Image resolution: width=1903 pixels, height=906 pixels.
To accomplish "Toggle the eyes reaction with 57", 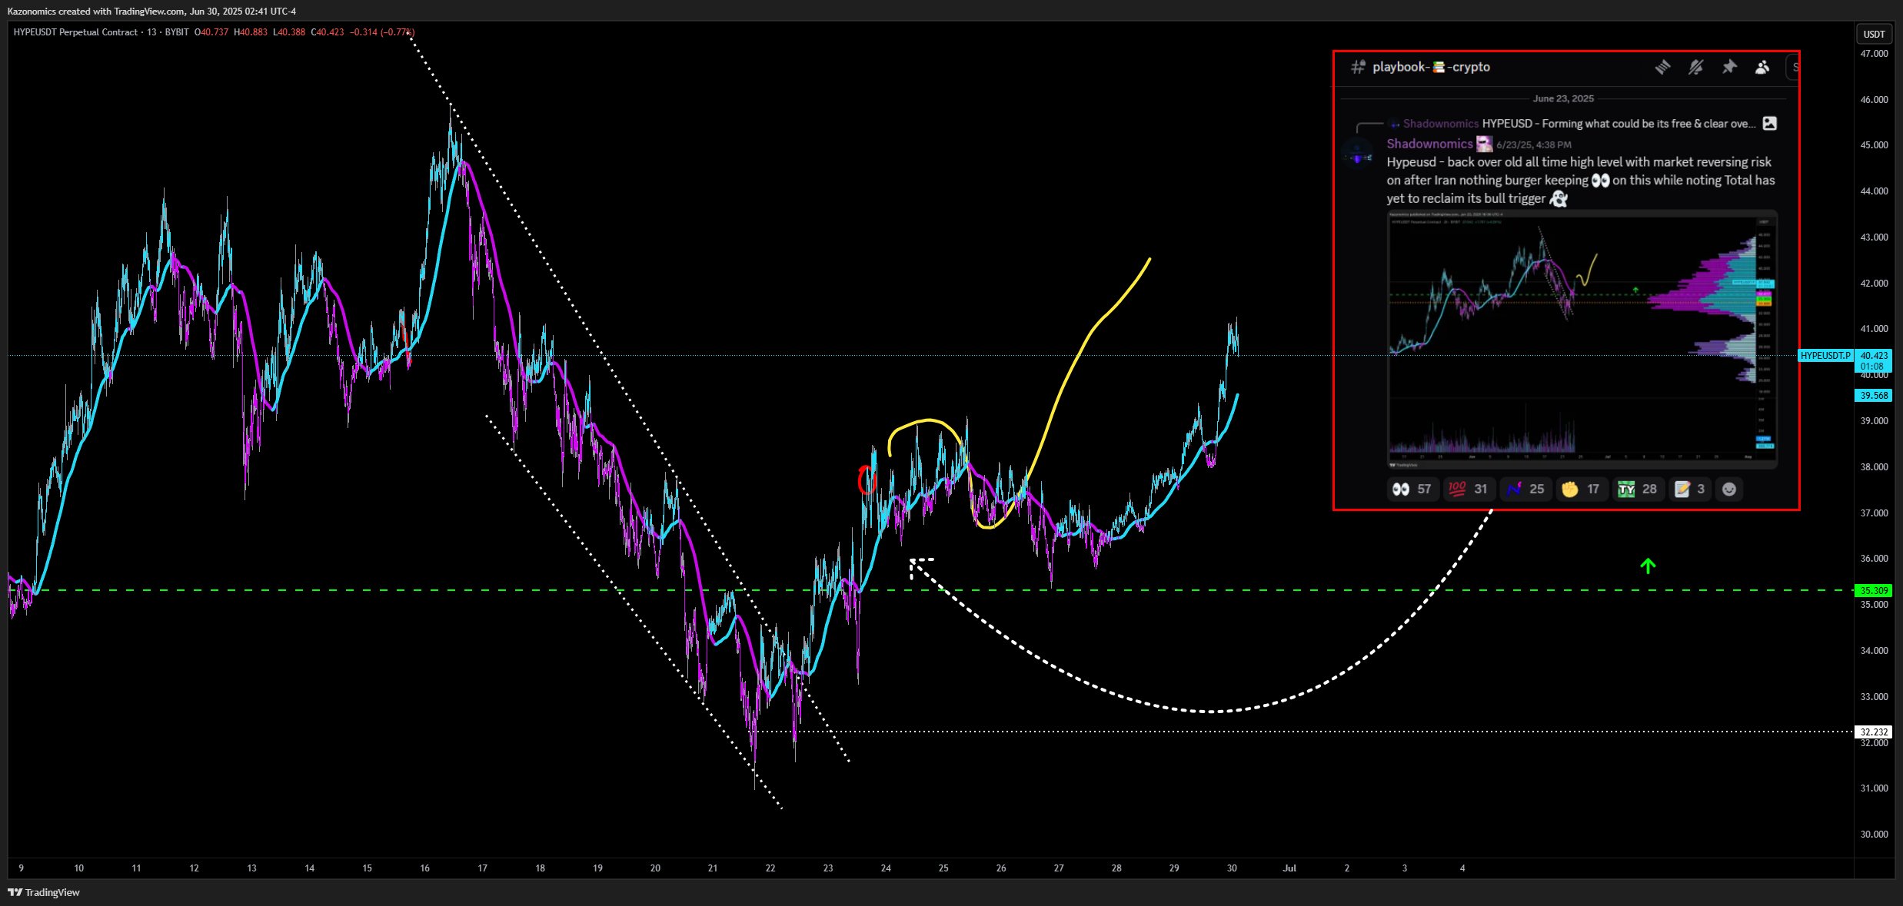I will click(x=1412, y=489).
